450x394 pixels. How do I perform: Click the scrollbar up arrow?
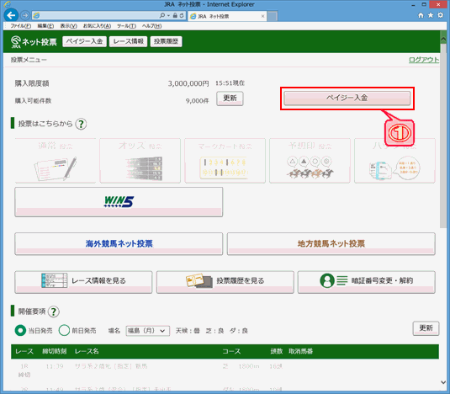443,38
